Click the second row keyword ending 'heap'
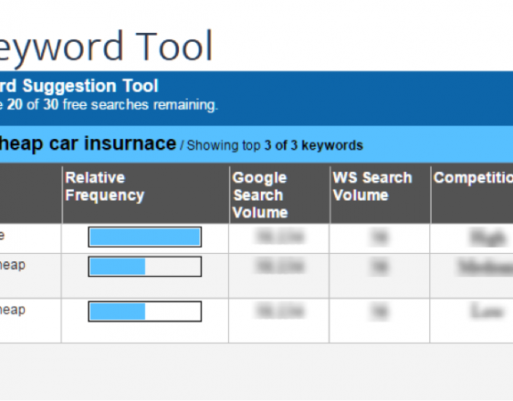This screenshot has width=513, height=401. pos(12,265)
